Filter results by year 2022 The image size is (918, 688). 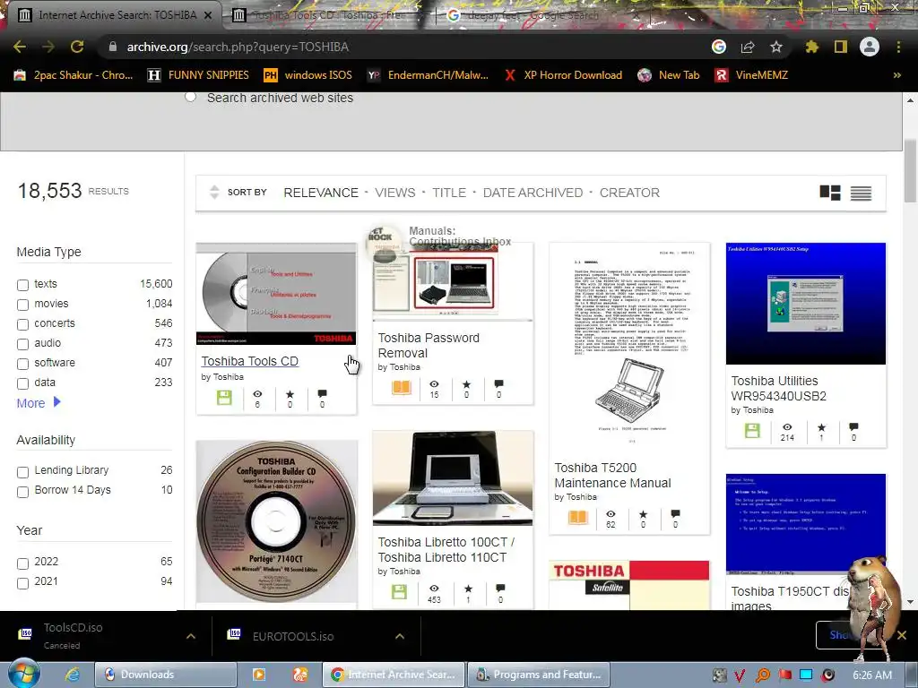point(22,563)
